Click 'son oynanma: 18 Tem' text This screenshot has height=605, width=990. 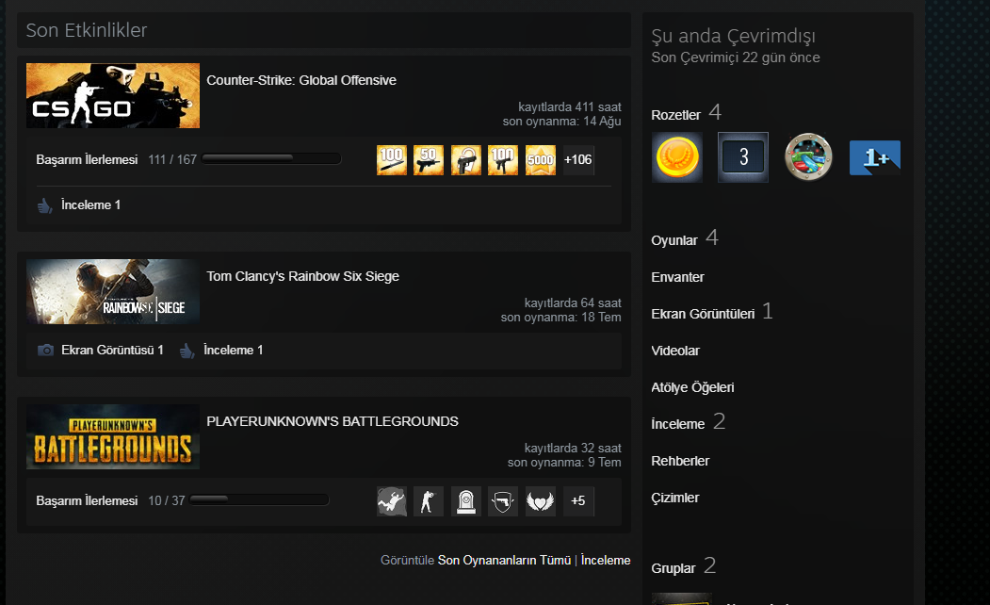[560, 317]
